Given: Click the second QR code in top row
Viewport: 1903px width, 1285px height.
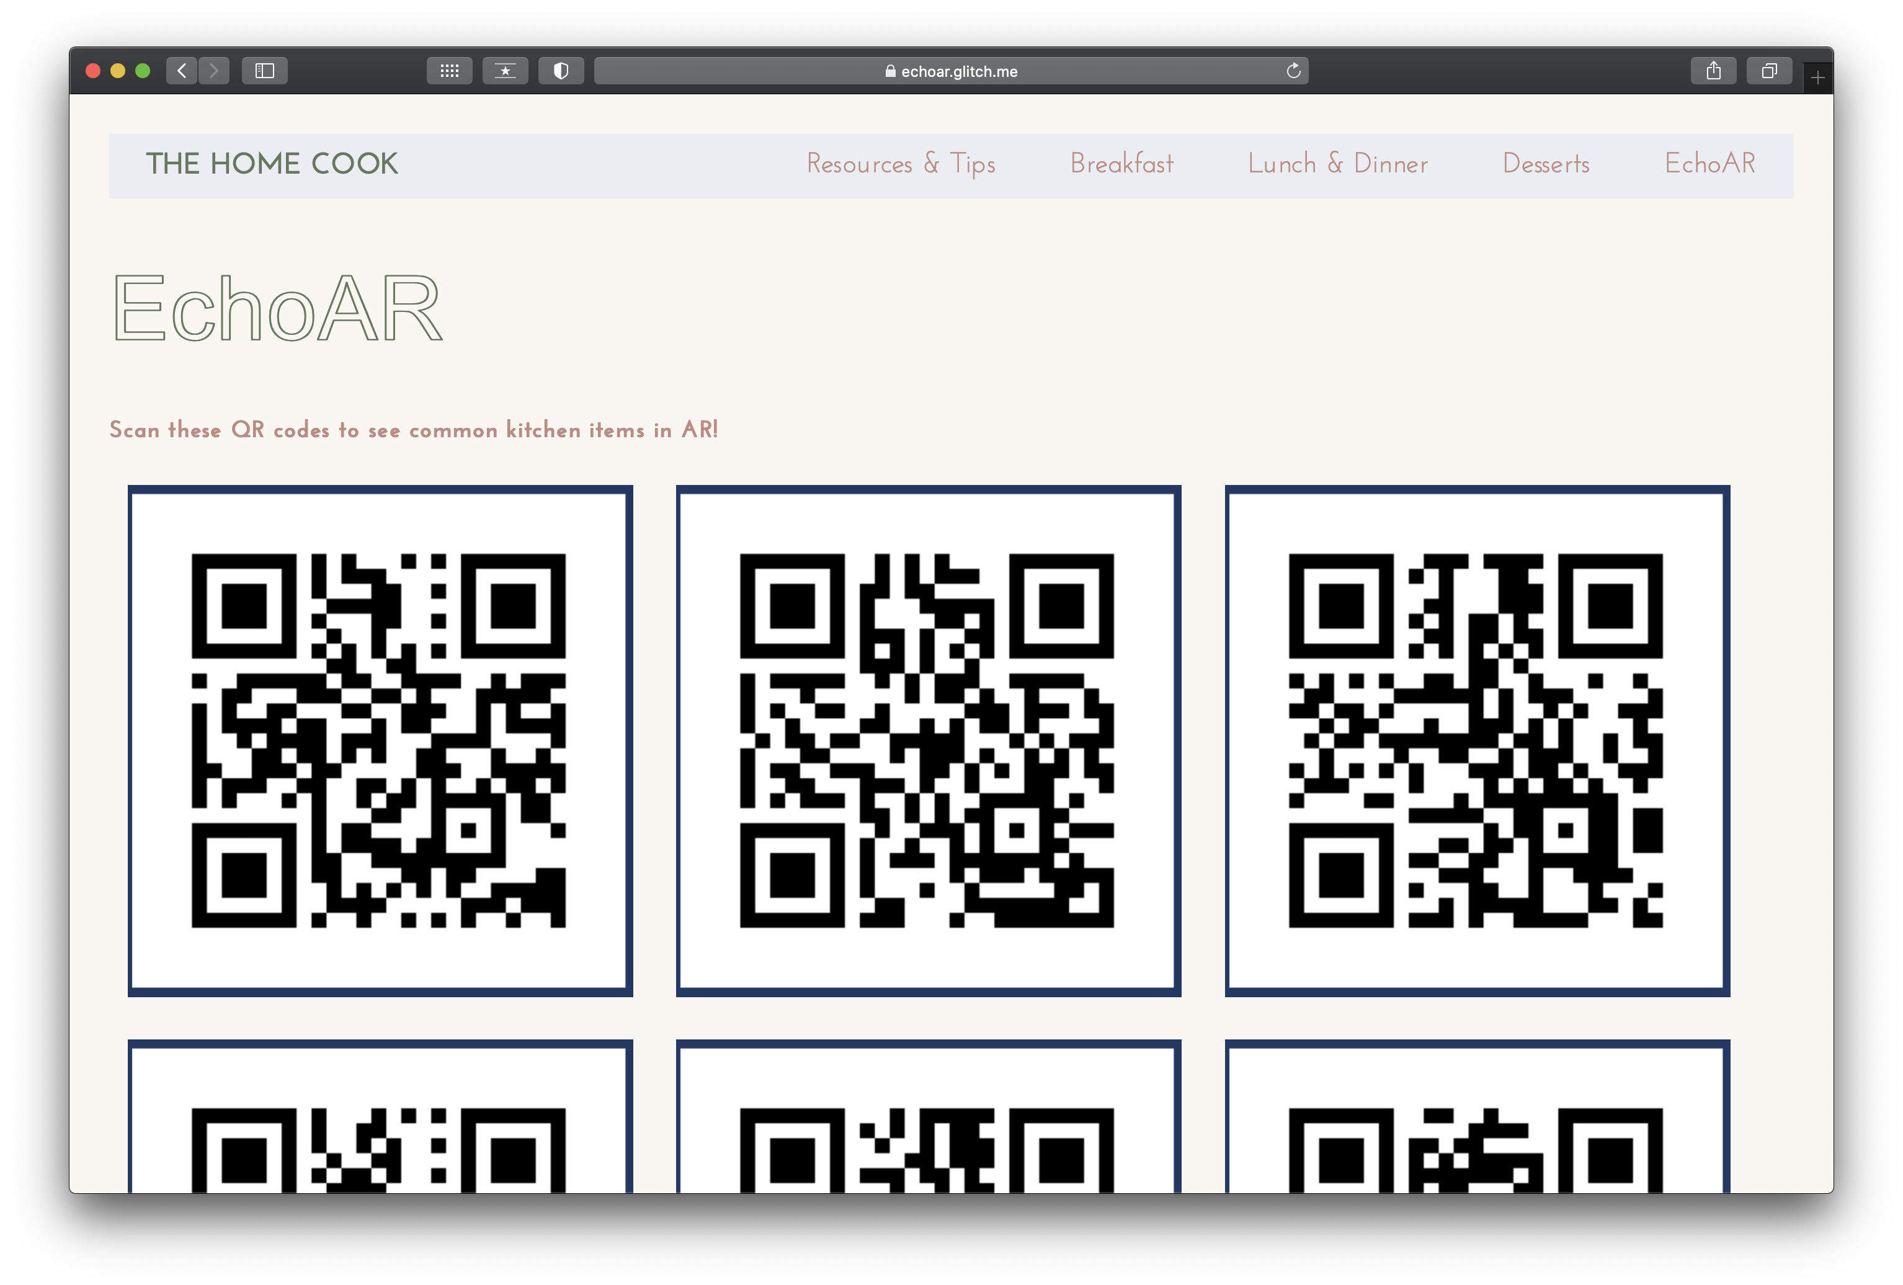Looking at the screenshot, I should point(928,740).
